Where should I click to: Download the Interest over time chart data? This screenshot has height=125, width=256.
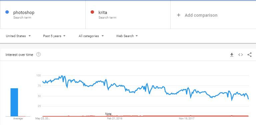pos(232,55)
